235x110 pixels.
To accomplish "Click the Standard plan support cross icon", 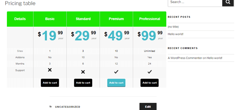I will tap(83, 72).
